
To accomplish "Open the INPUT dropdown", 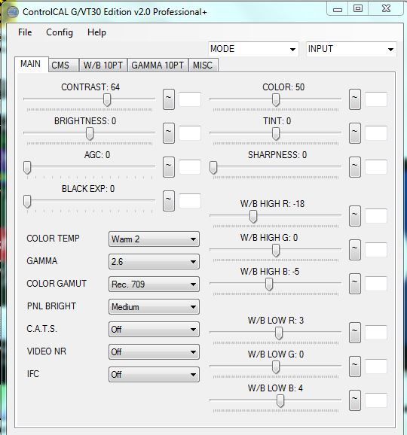I will [x=351, y=49].
